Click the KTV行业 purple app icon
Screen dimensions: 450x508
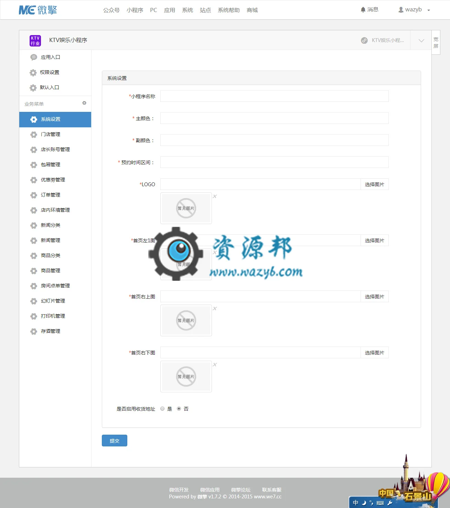point(35,40)
